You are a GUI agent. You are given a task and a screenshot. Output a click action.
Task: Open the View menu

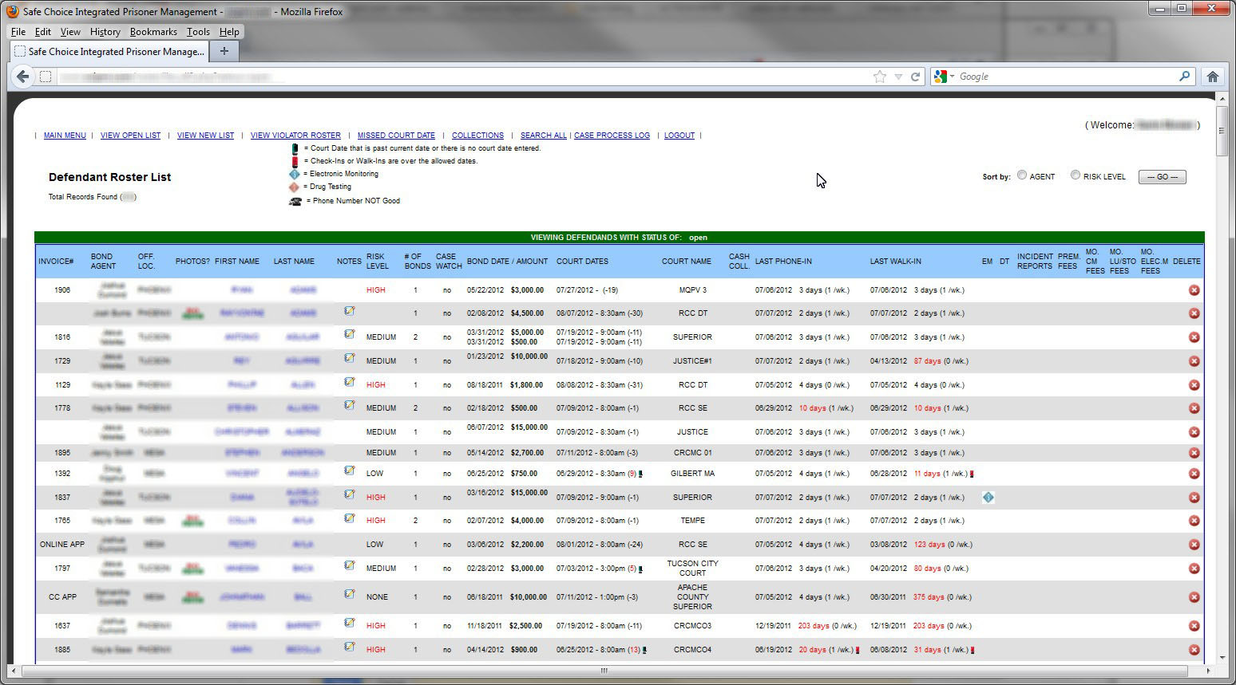70,32
